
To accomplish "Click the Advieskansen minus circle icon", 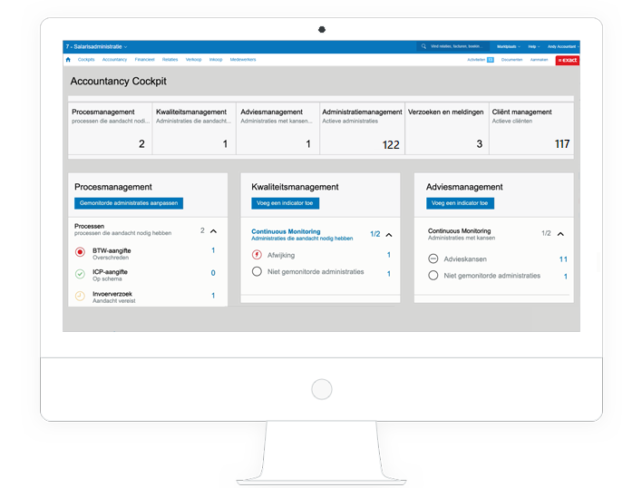I will point(433,259).
